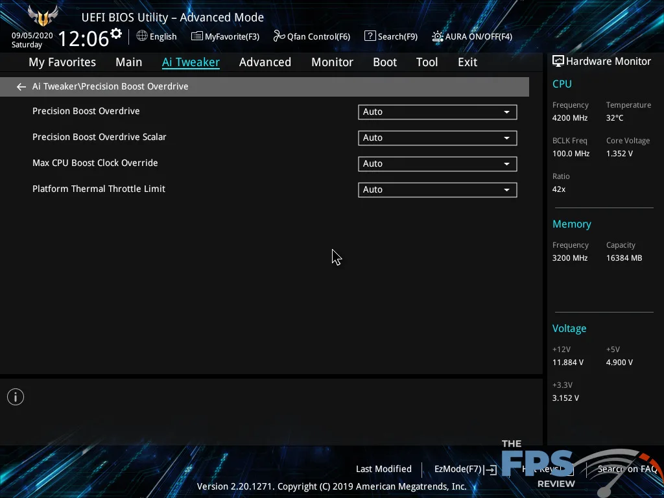
Task: Click the memory frequency 3200 MHz value
Action: coord(570,258)
